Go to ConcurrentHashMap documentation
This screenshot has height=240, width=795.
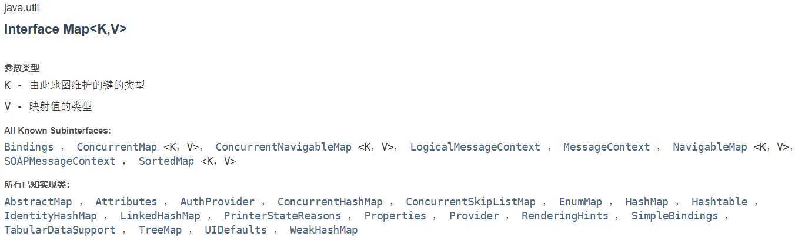[x=330, y=202]
